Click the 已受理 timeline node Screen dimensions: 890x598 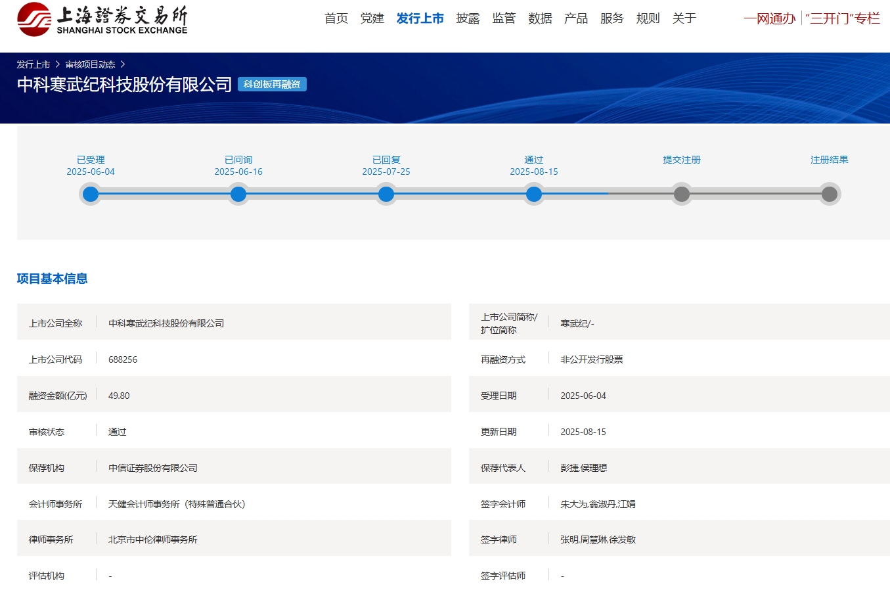(91, 194)
